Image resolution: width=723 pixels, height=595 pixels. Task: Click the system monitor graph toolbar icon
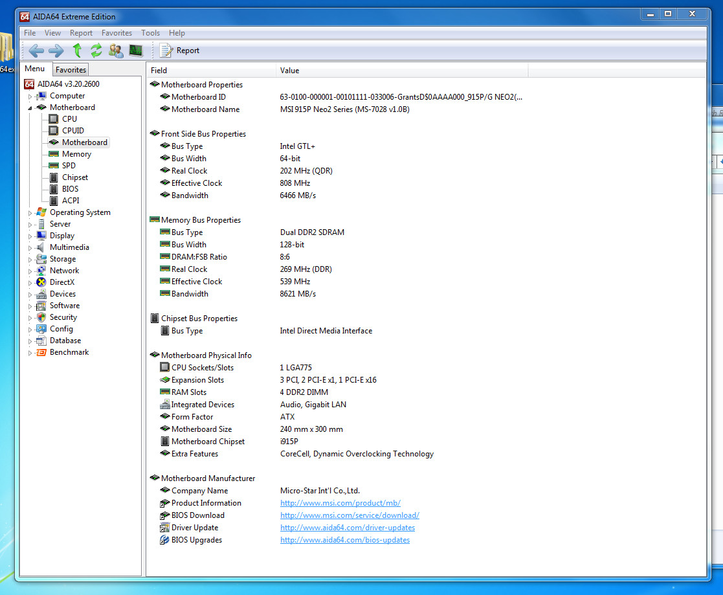tap(135, 51)
